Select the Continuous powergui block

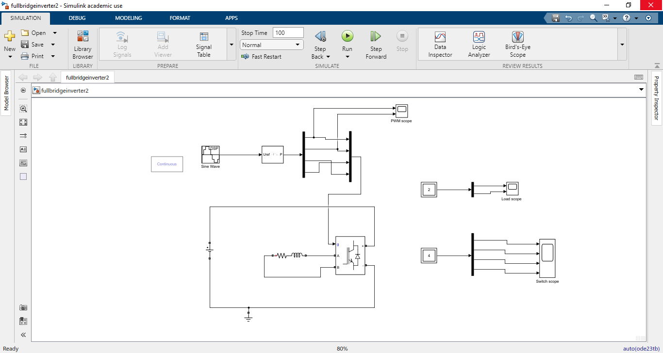[x=167, y=164]
